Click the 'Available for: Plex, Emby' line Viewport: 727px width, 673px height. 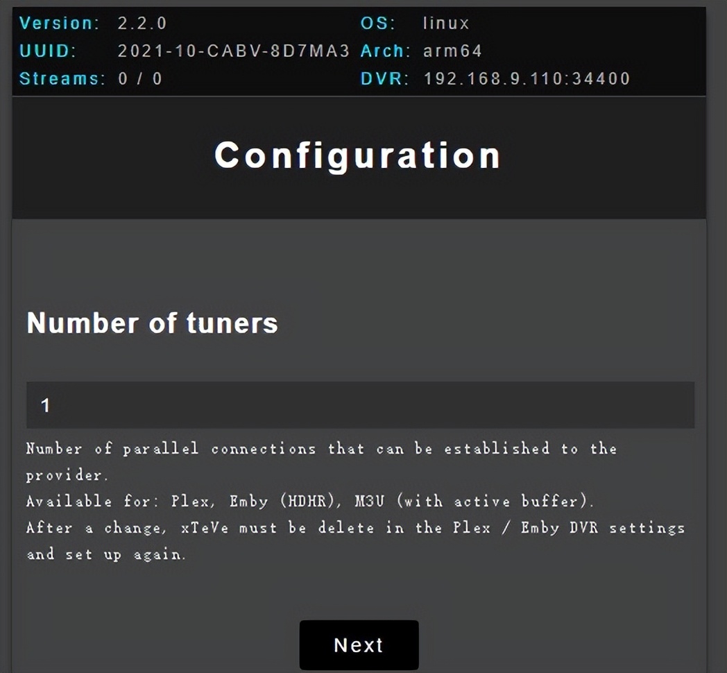(310, 502)
